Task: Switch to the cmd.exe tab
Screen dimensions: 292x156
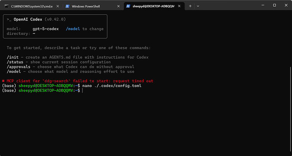Action: click(32, 6)
